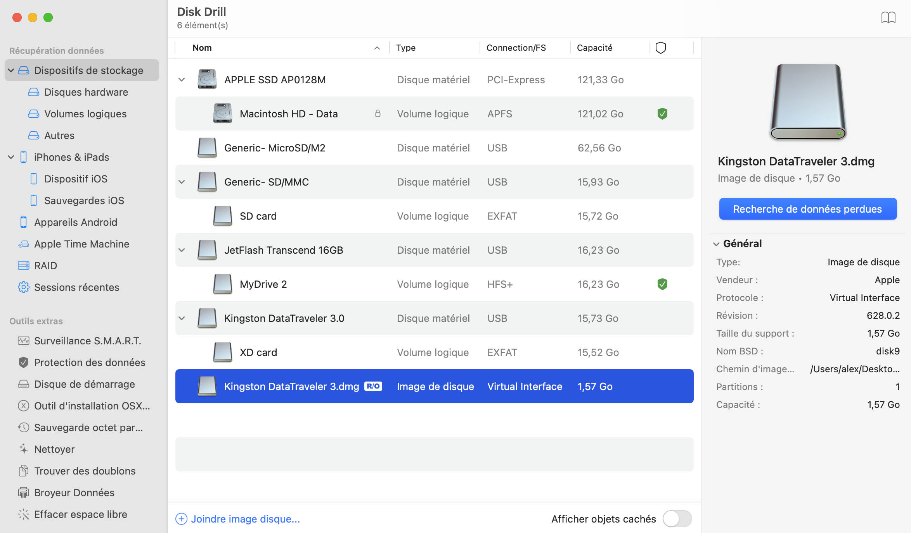Image resolution: width=911 pixels, height=533 pixels.
Task: Select Apple Time Machine in sidebar
Action: 74,244
